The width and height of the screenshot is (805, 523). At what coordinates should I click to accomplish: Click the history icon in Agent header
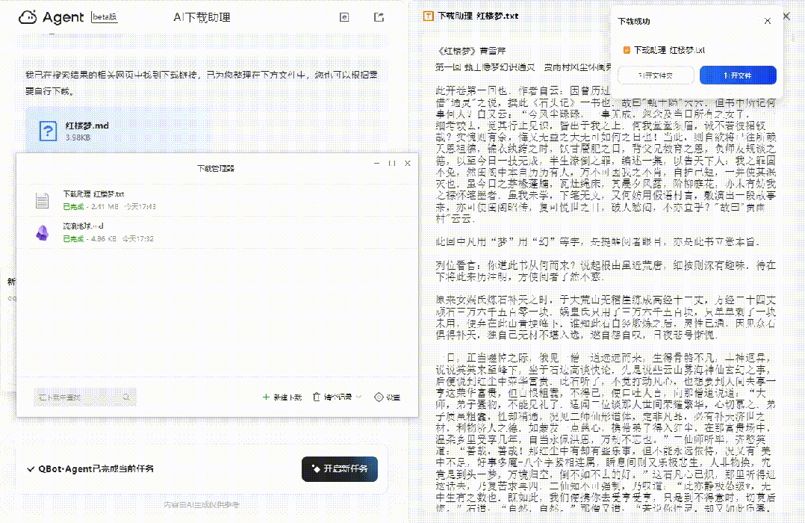pyautogui.click(x=344, y=17)
